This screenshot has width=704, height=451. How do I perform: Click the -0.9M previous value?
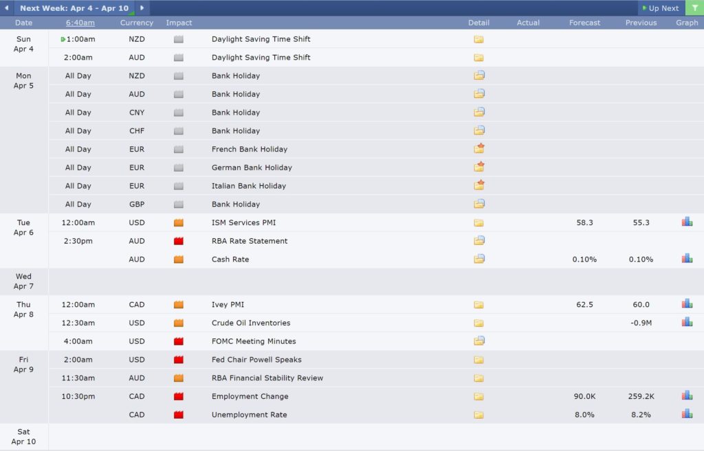point(641,323)
